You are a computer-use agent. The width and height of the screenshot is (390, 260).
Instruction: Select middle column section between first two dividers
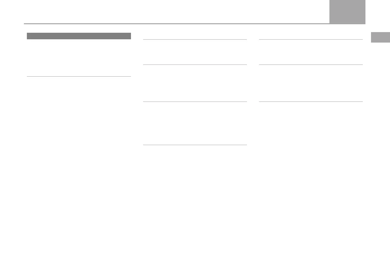tap(195, 52)
